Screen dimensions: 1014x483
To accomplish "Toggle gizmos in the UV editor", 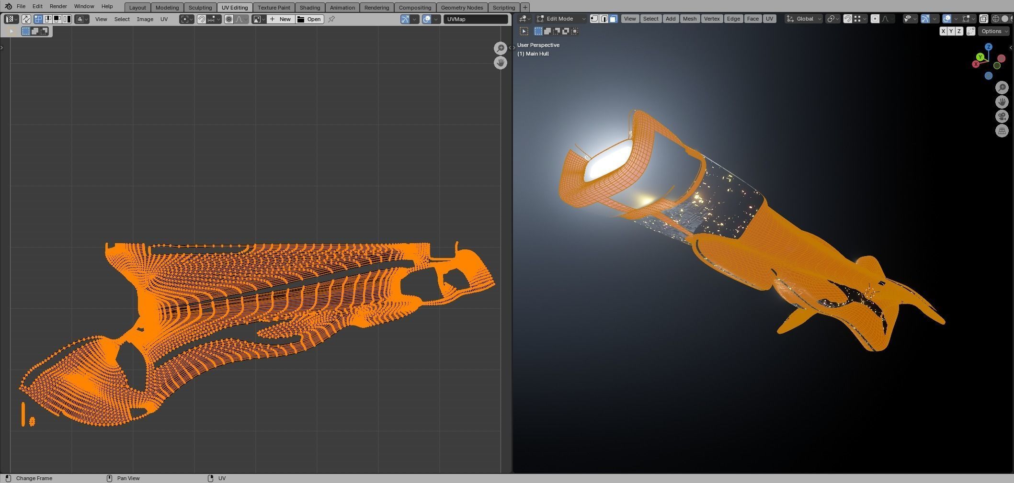I will coord(405,19).
